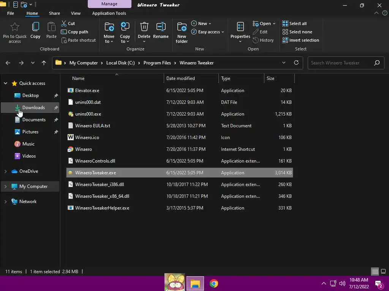Open the notifications center icon
The image size is (389, 291).
[x=379, y=284]
